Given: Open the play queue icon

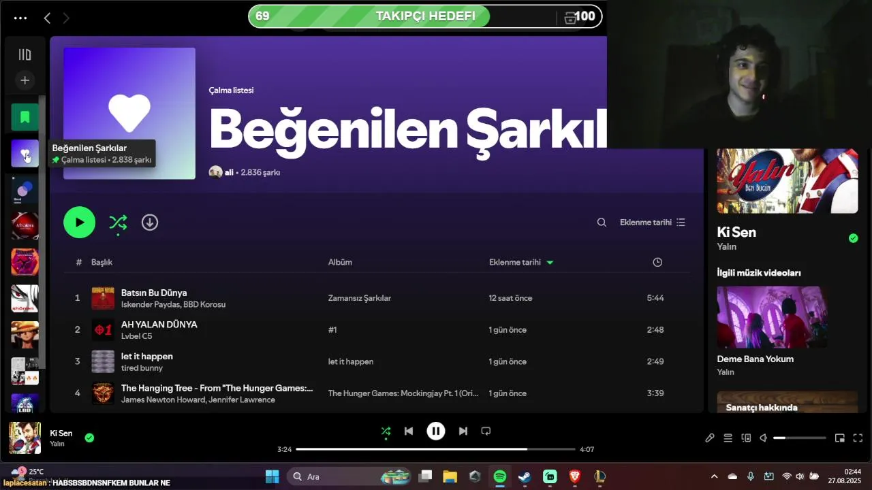Looking at the screenshot, I should (x=728, y=438).
